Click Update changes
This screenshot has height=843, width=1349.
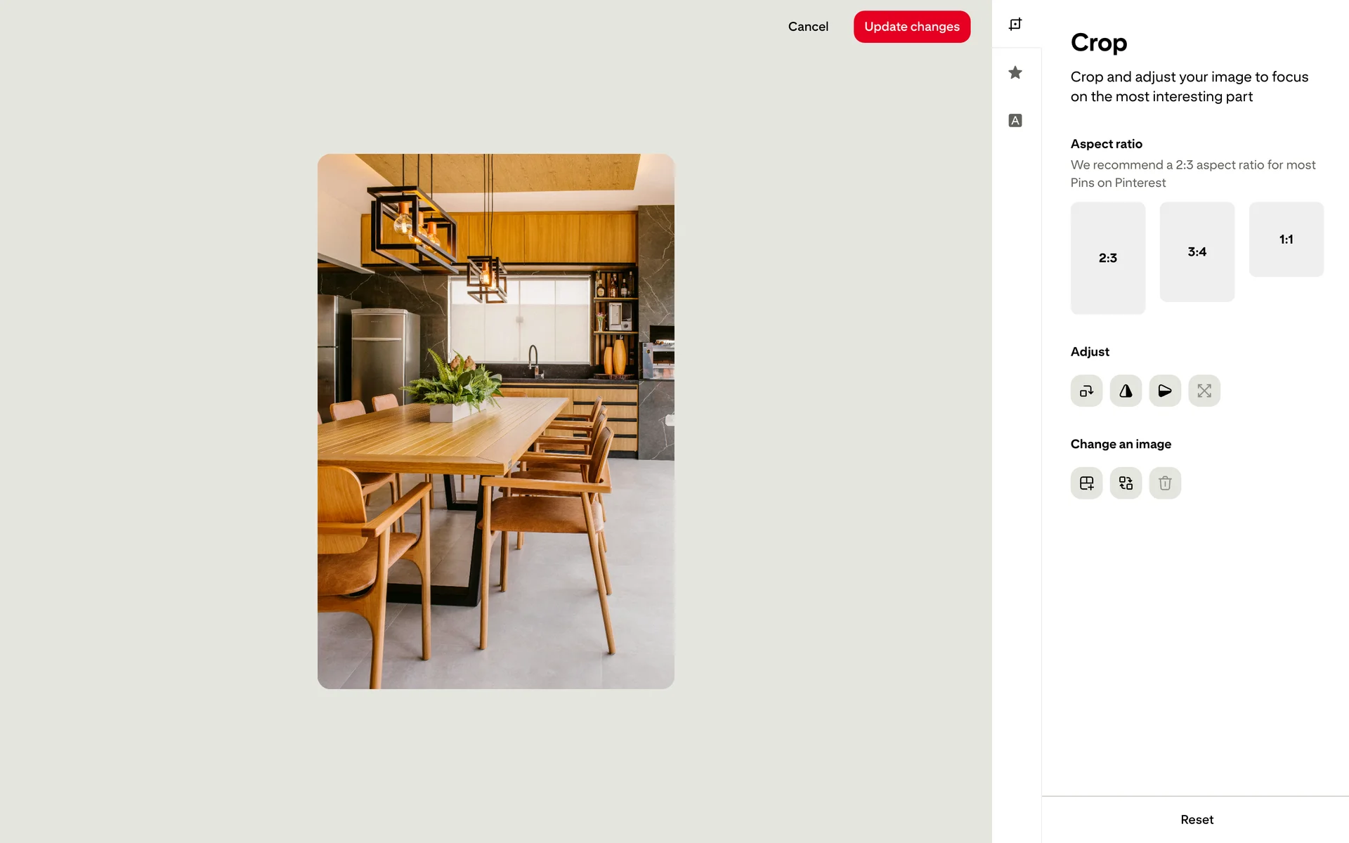[912, 27]
